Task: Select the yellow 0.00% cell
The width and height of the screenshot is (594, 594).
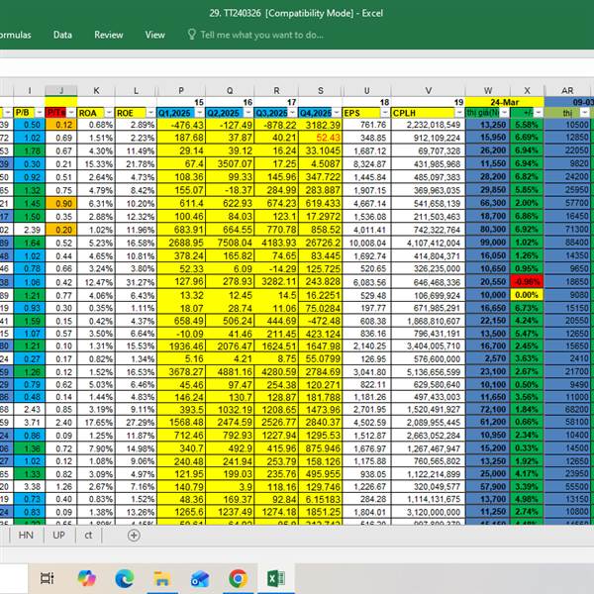Action: (x=527, y=295)
